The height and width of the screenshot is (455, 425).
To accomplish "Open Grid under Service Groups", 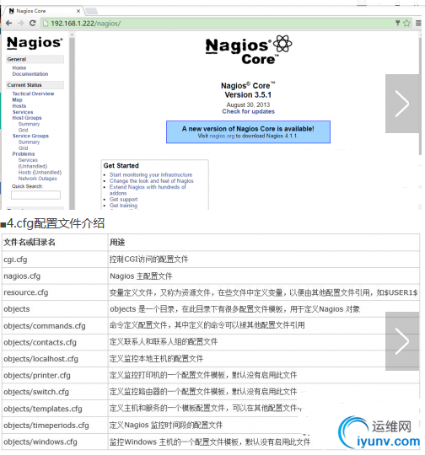I will click(24, 148).
